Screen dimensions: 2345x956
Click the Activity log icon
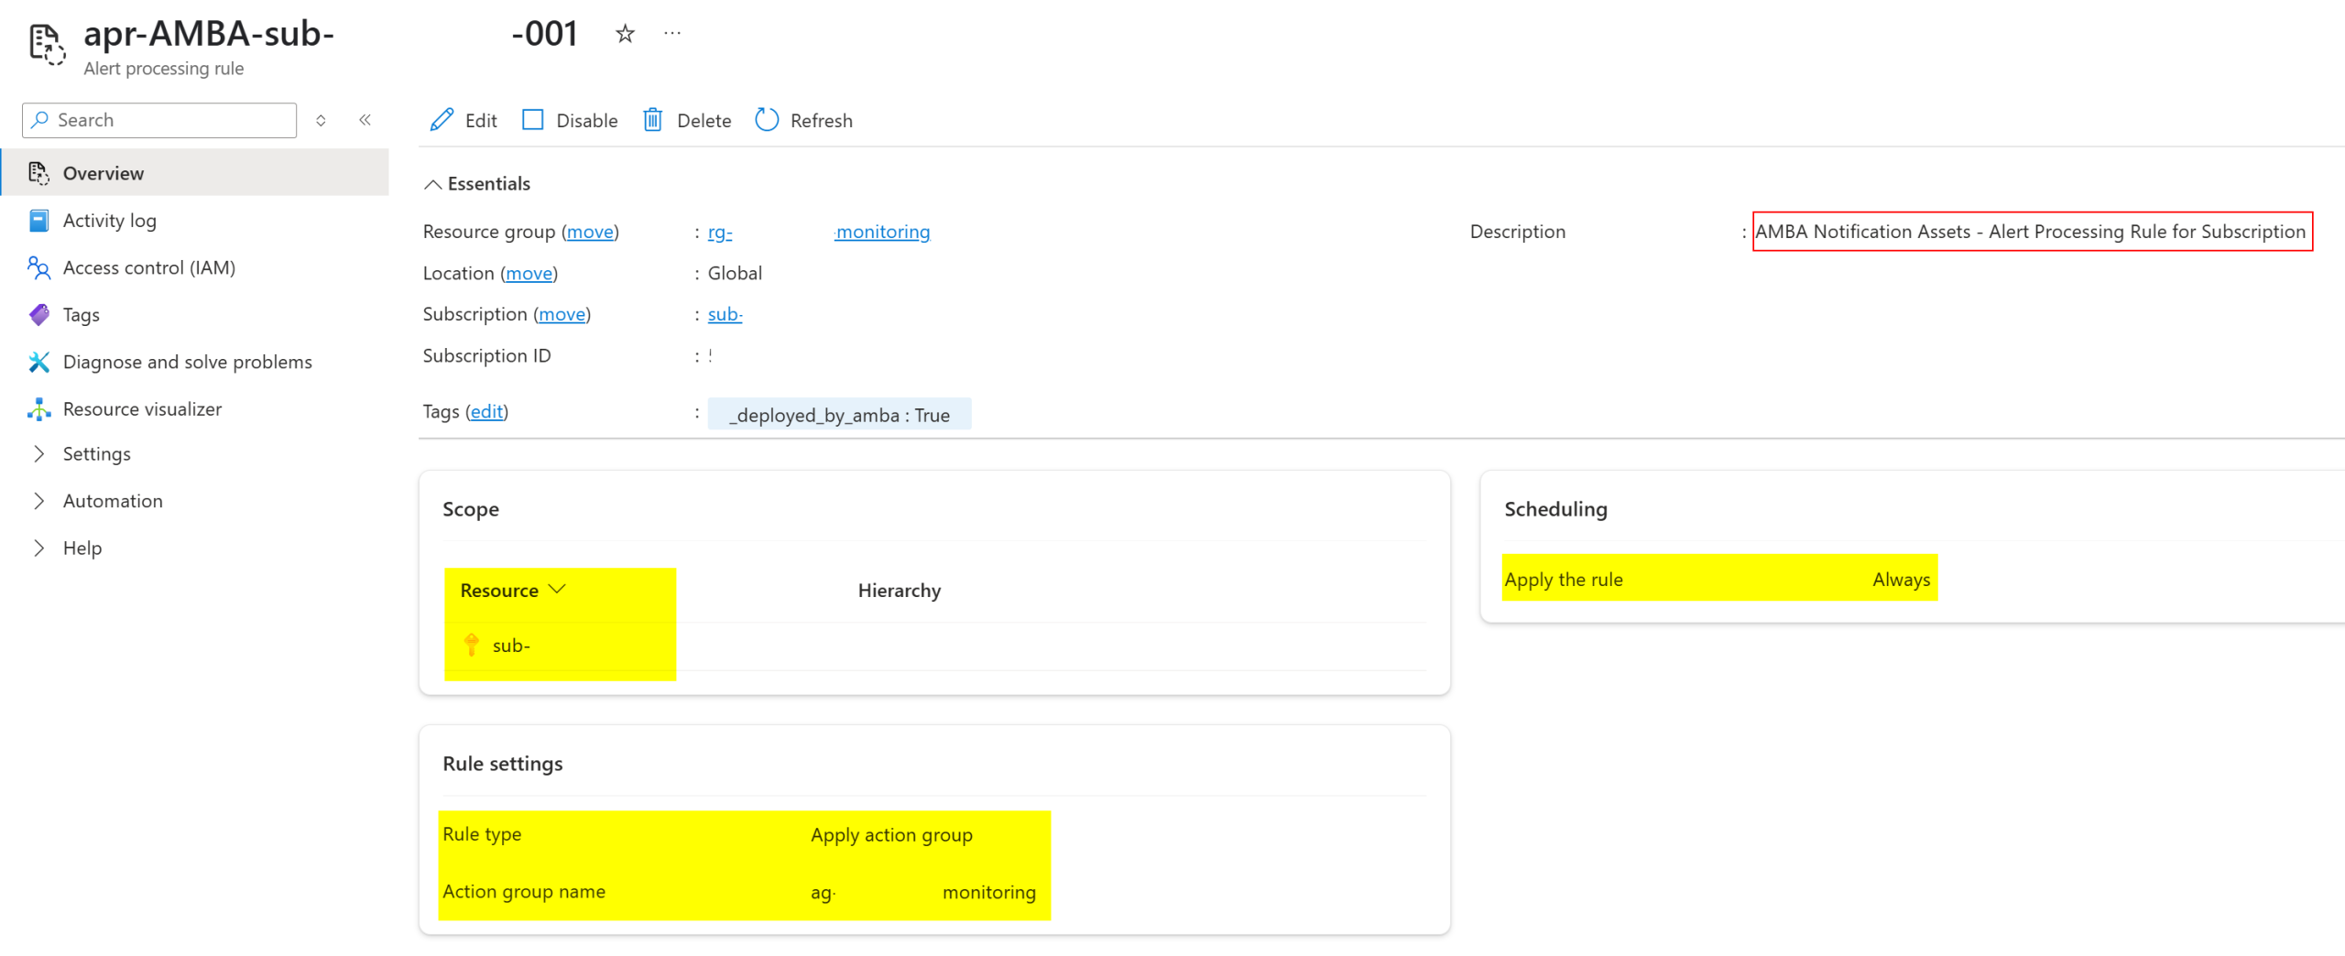pos(38,221)
